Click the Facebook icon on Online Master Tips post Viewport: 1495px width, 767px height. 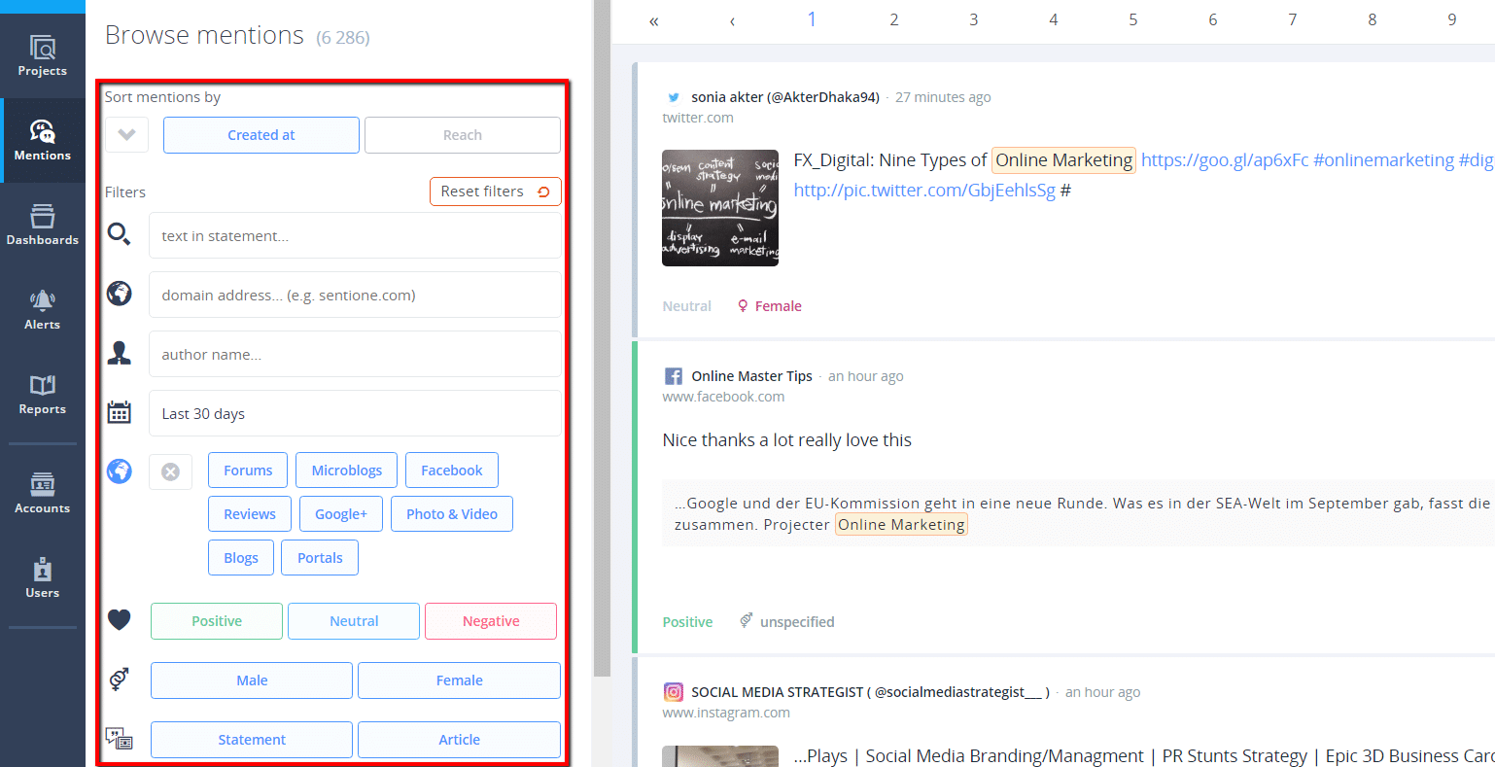(673, 376)
